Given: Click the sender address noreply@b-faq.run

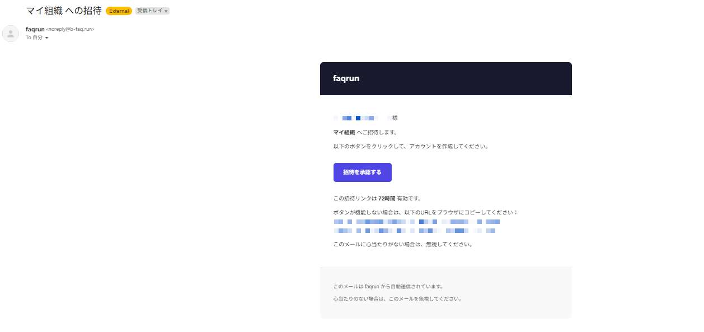Looking at the screenshot, I should point(71,29).
